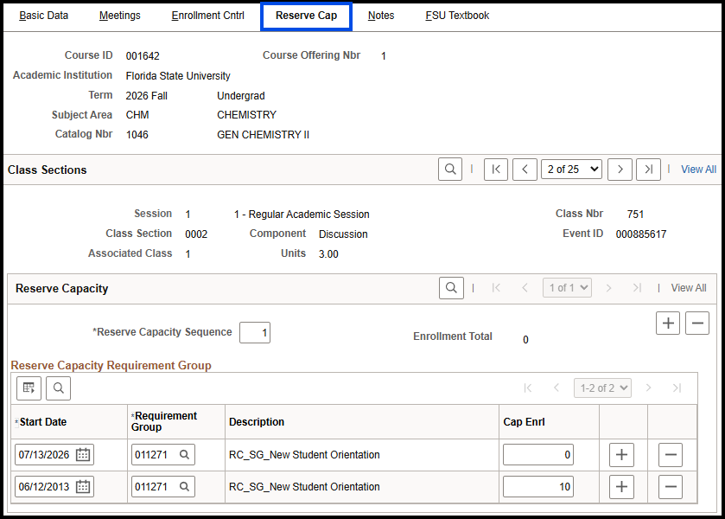Select the Reserve Cap tab
725x519 pixels.
point(306,16)
